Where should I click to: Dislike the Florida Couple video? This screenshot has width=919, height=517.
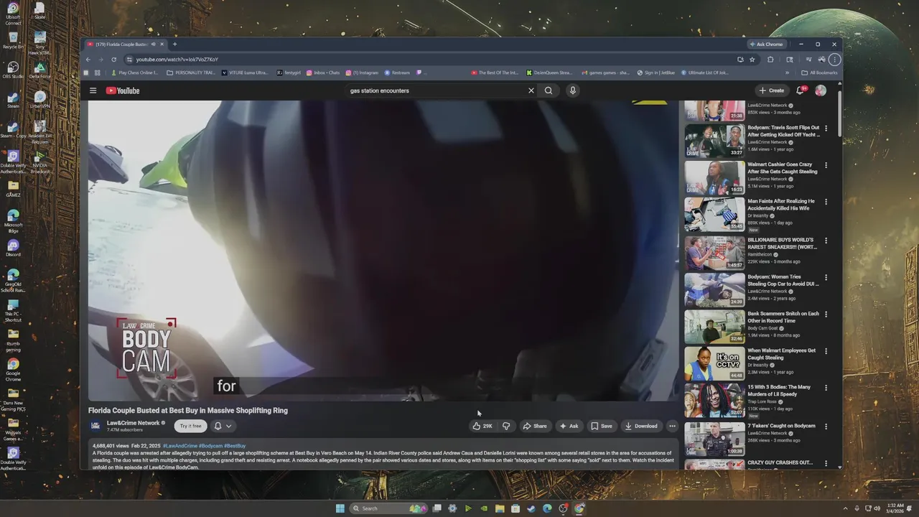tap(506, 426)
